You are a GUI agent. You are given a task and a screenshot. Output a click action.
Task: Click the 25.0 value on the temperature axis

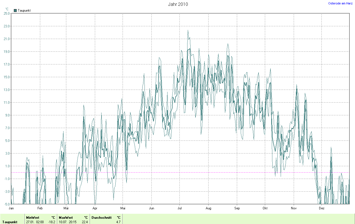pyautogui.click(x=7, y=13)
